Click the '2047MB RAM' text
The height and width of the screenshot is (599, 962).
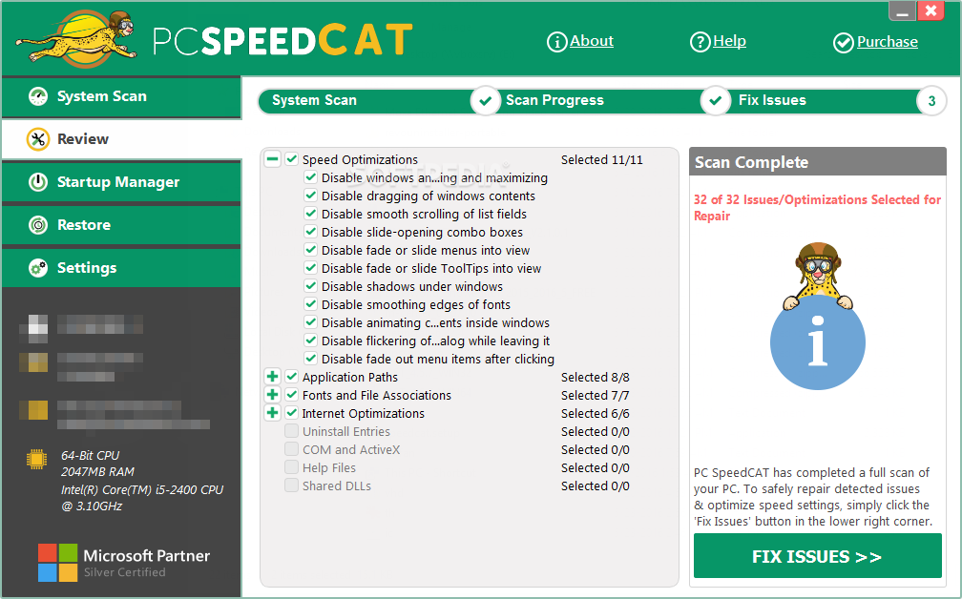tap(97, 471)
